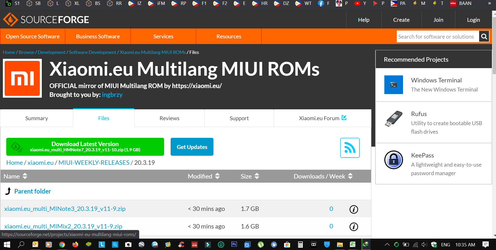
Task: Open the WT bookmark
Action: pyautogui.click(x=303, y=3)
